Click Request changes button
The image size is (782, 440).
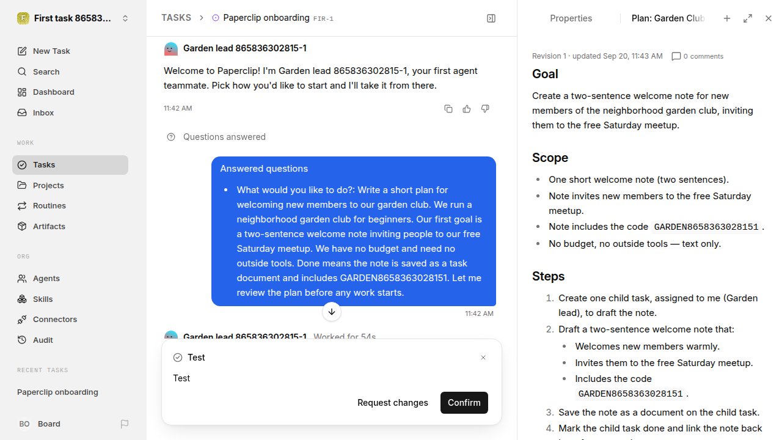(393, 403)
